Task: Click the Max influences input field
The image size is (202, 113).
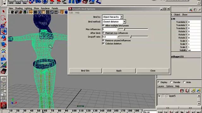Action: coord(110,29)
